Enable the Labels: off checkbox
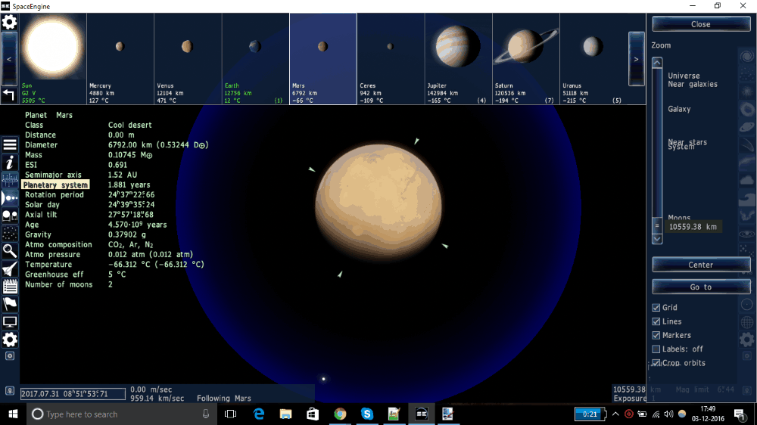This screenshot has height=425, width=757. point(656,349)
